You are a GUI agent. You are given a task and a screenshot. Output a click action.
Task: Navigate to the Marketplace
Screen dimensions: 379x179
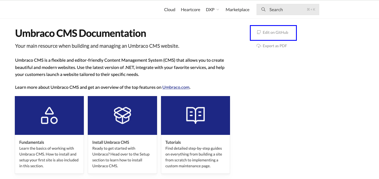tap(237, 9)
